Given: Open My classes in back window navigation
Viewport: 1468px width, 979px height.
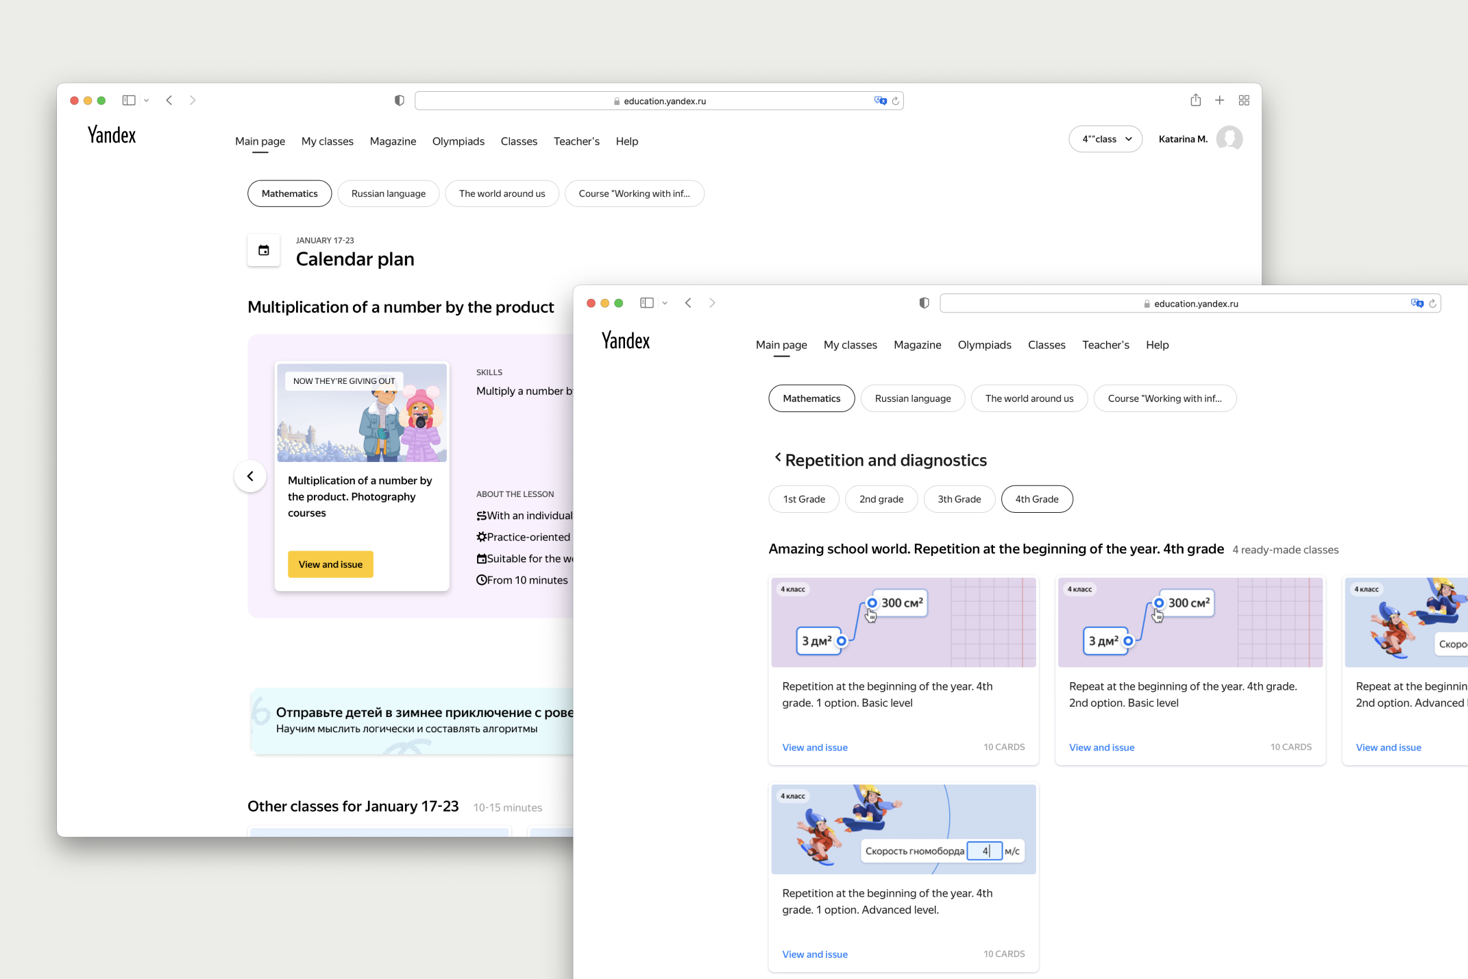Looking at the screenshot, I should [327, 141].
